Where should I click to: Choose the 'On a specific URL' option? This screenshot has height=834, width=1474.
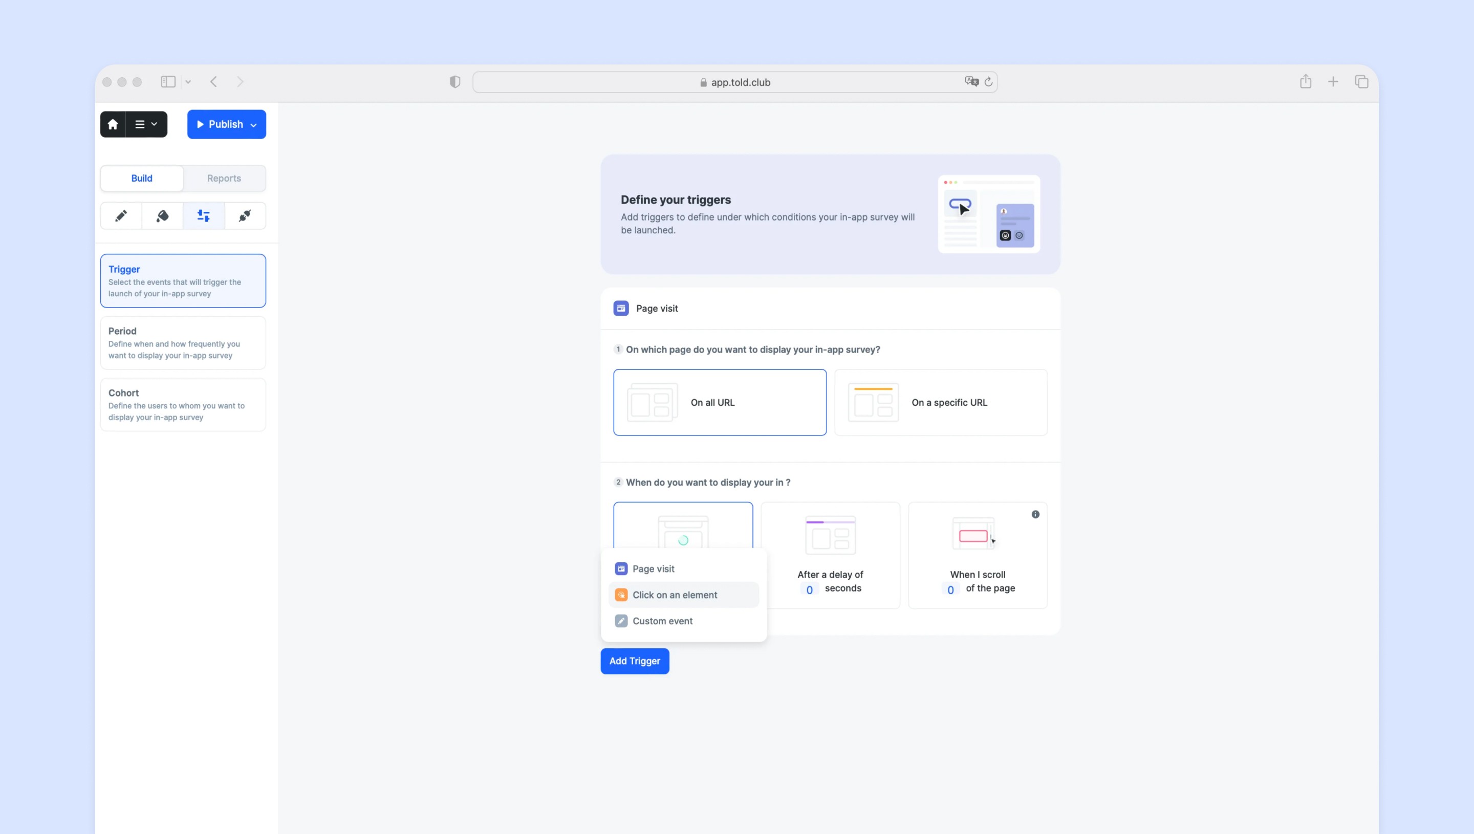[x=941, y=402]
